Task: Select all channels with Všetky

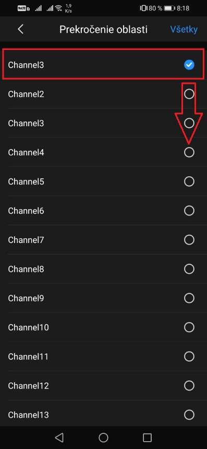Action: [184, 30]
